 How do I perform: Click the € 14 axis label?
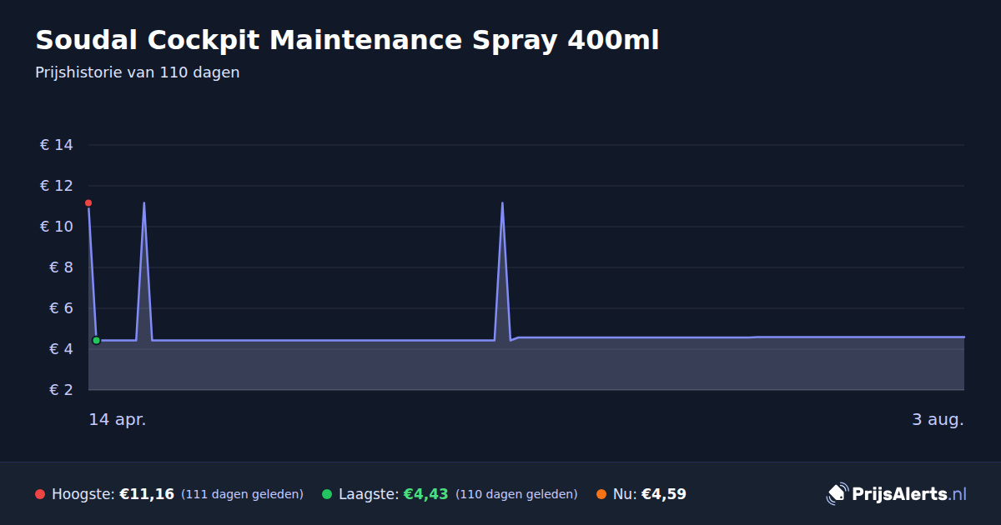click(x=57, y=145)
